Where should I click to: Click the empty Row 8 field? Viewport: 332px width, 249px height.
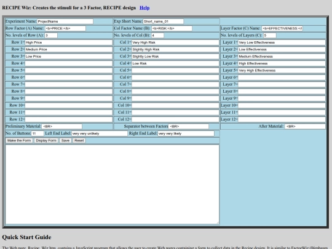pyautogui.click(x=69, y=91)
